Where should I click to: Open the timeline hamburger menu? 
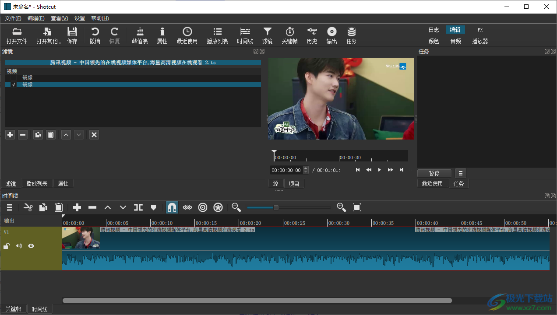[x=10, y=207]
